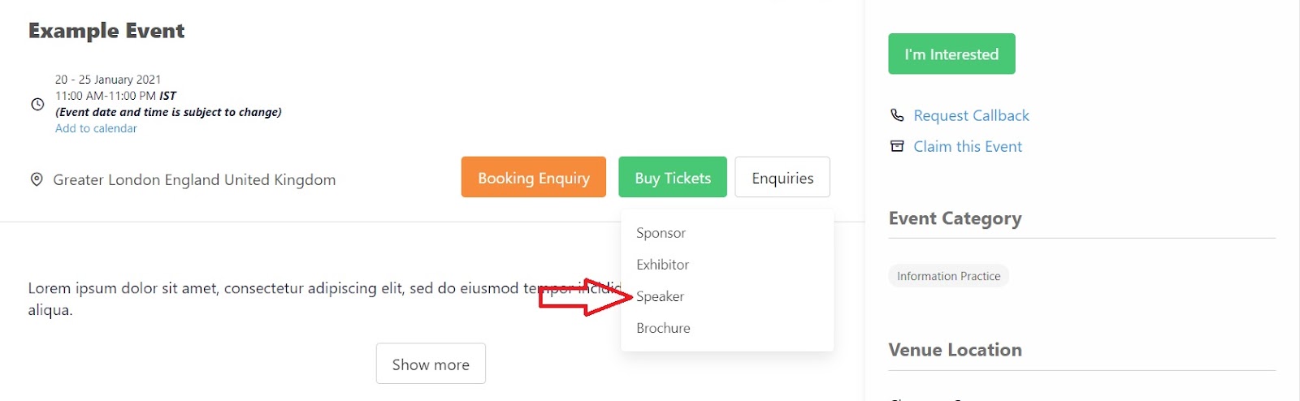Expand description with Show more
Image resolution: width=1300 pixels, height=401 pixels.
pos(431,364)
